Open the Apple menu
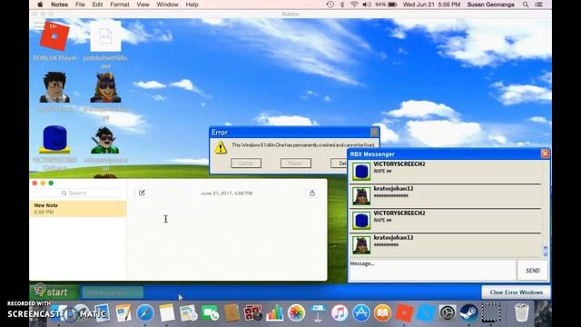Viewport: 581px width, 327px height. (40, 5)
